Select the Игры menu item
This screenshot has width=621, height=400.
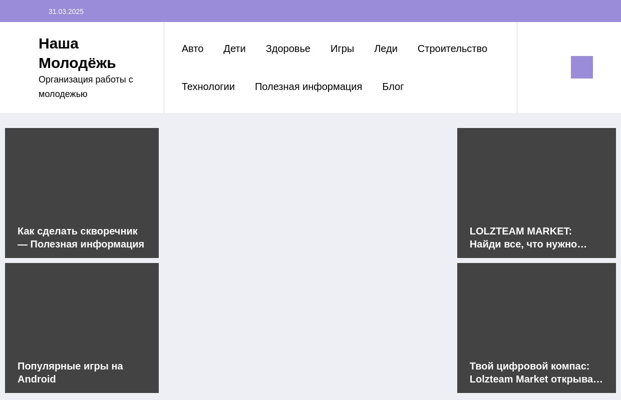(x=342, y=48)
